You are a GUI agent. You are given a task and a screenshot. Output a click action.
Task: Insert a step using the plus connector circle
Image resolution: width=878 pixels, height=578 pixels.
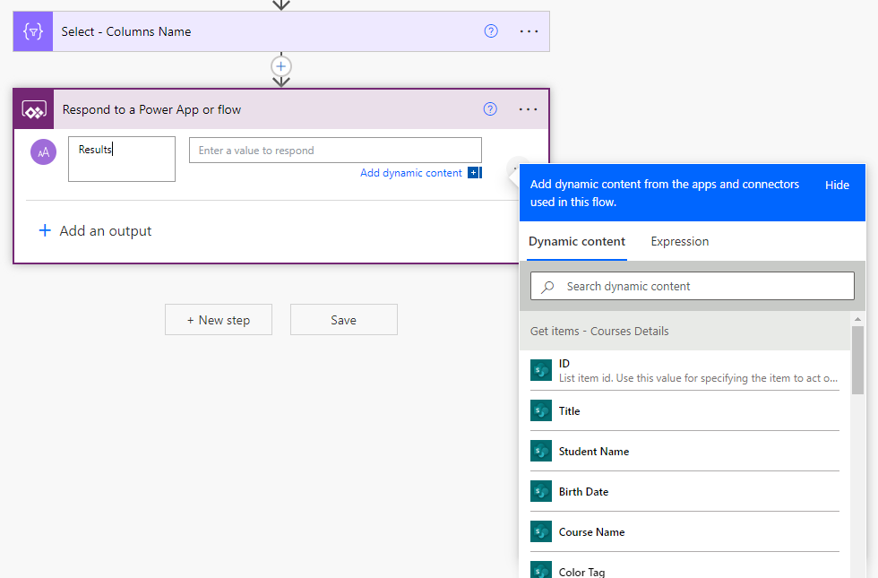[x=281, y=66]
